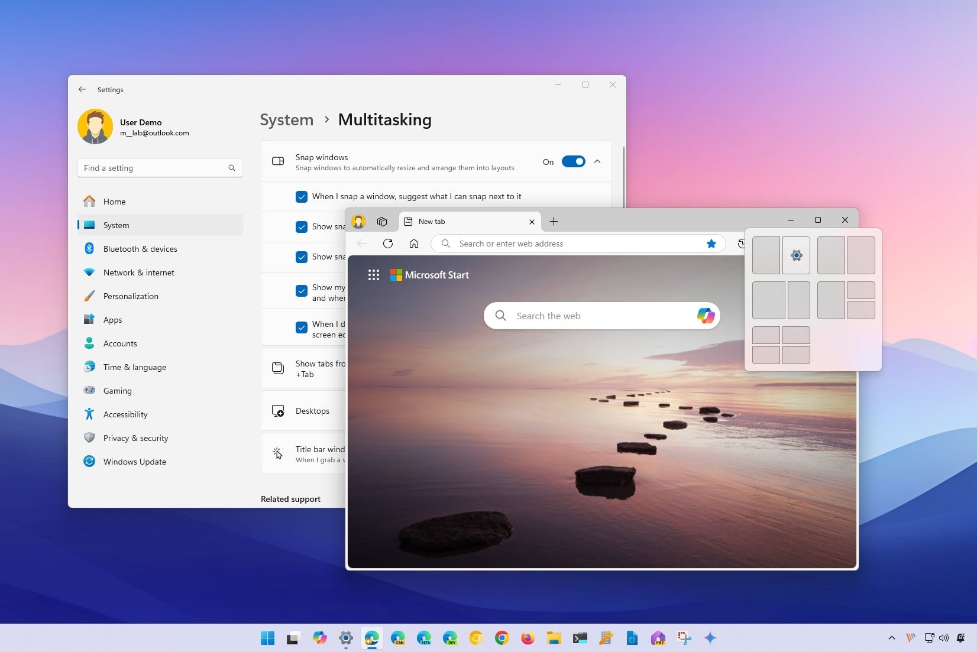977x652 pixels.
Task: Open Edge Workspaces icon next to profile avatar
Action: click(382, 222)
